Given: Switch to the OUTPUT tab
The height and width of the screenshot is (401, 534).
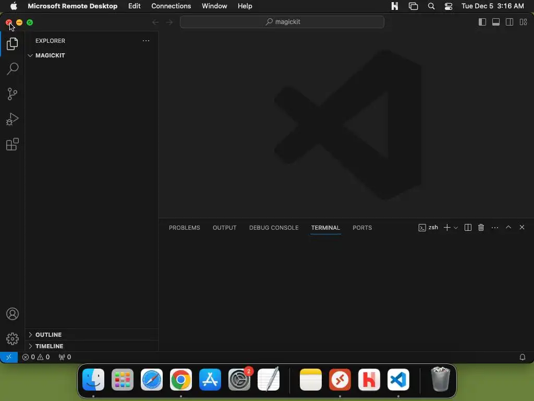Looking at the screenshot, I should point(224,228).
